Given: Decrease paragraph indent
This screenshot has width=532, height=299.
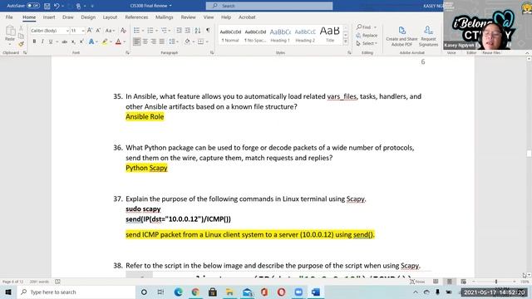Looking at the screenshot, I should [x=179, y=31].
